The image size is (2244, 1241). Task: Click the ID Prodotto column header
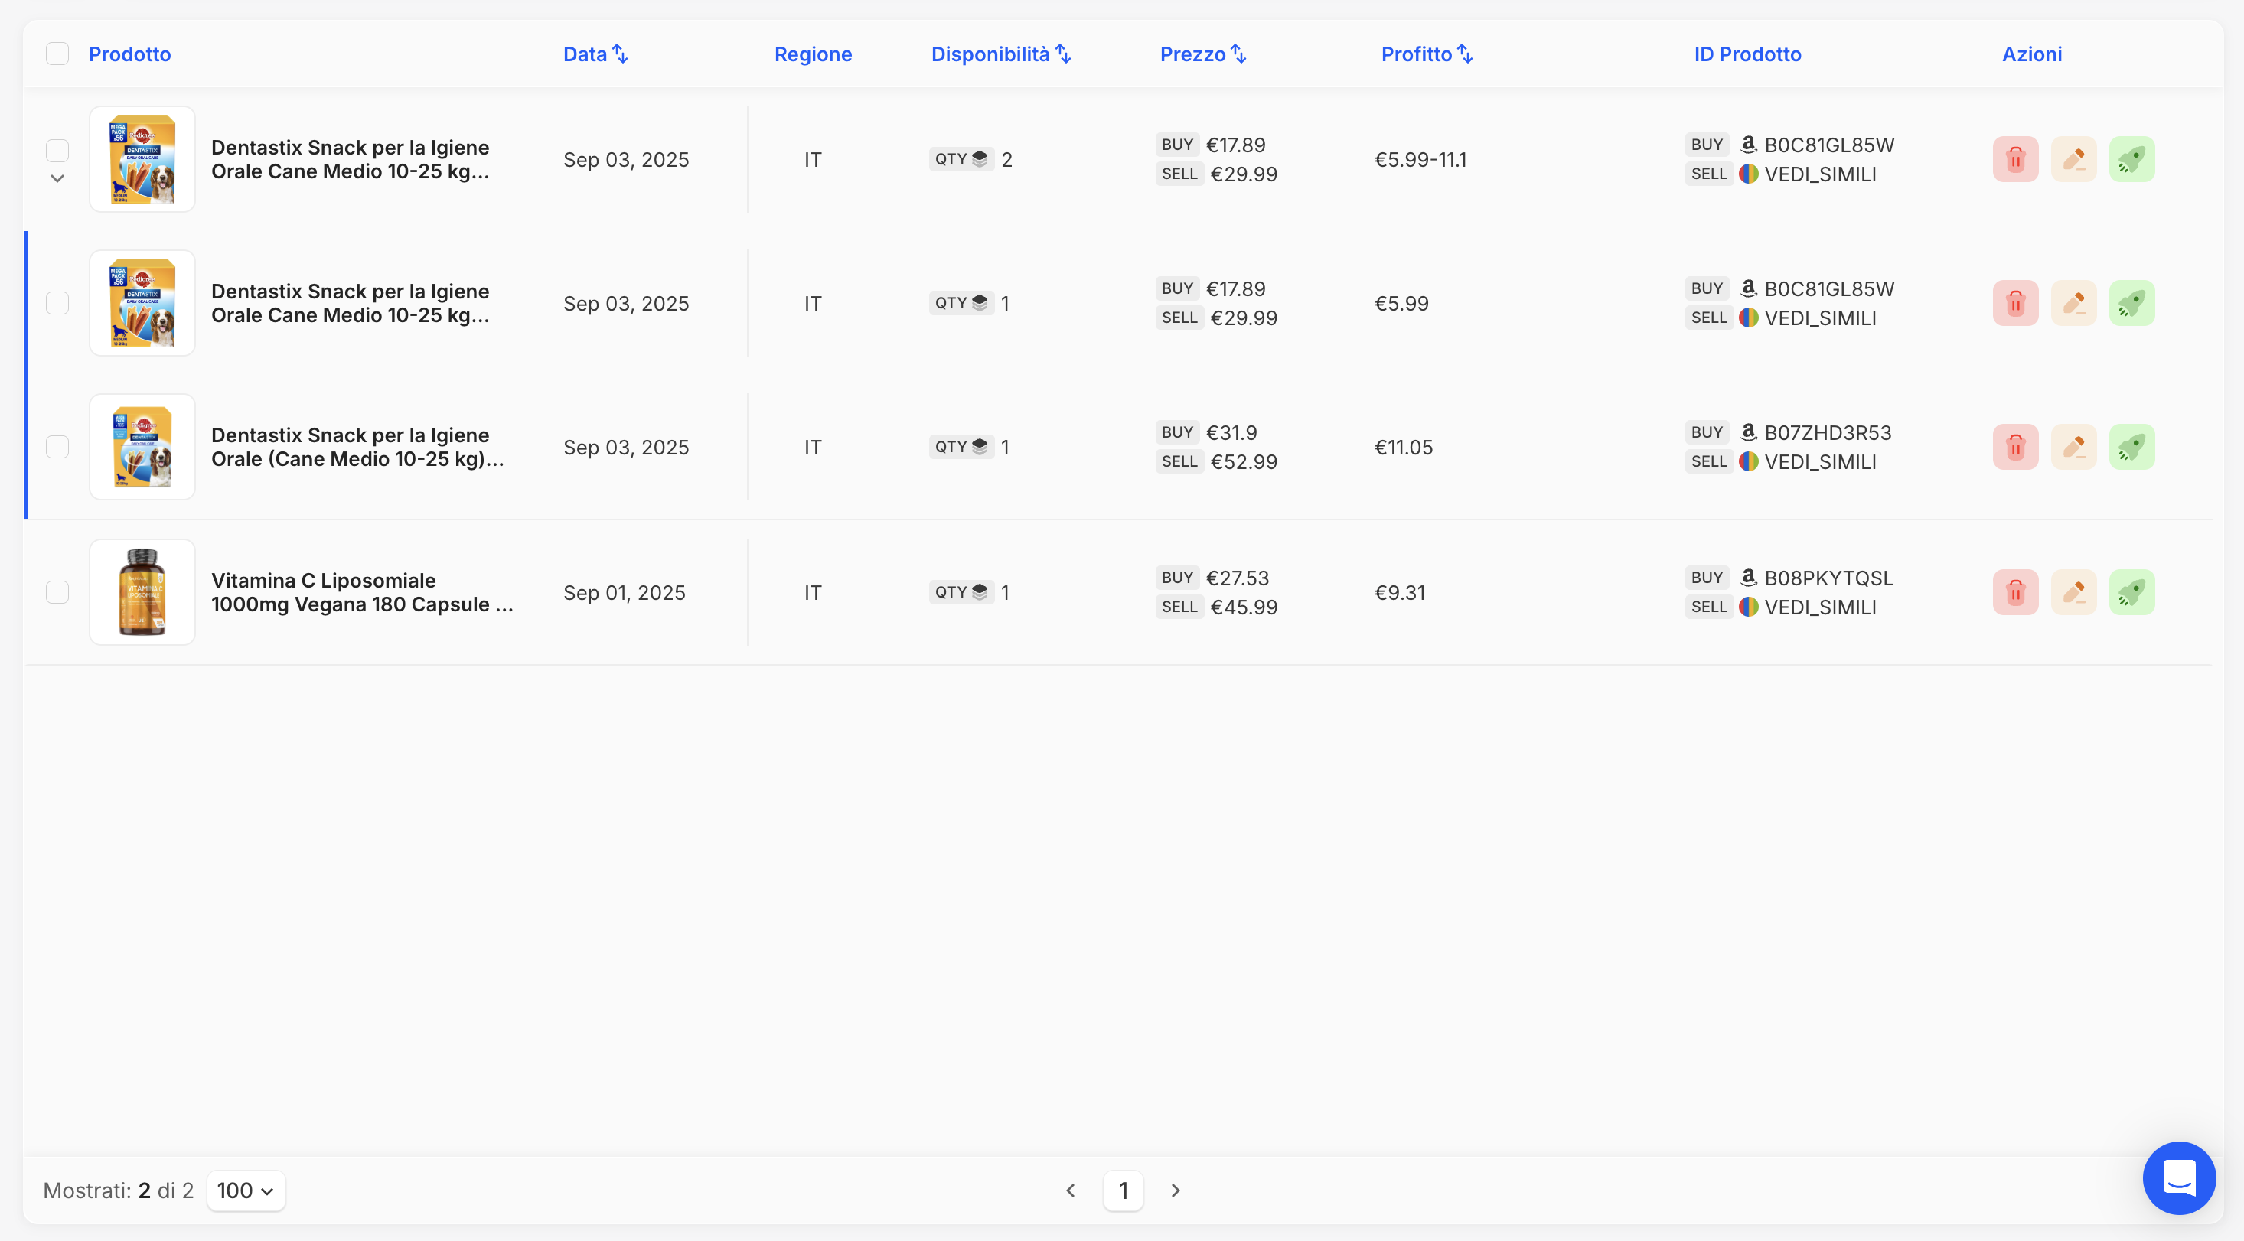[1747, 54]
